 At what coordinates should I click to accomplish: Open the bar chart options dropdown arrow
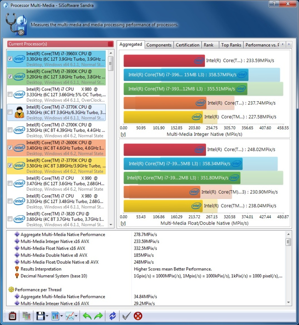click(61, 316)
